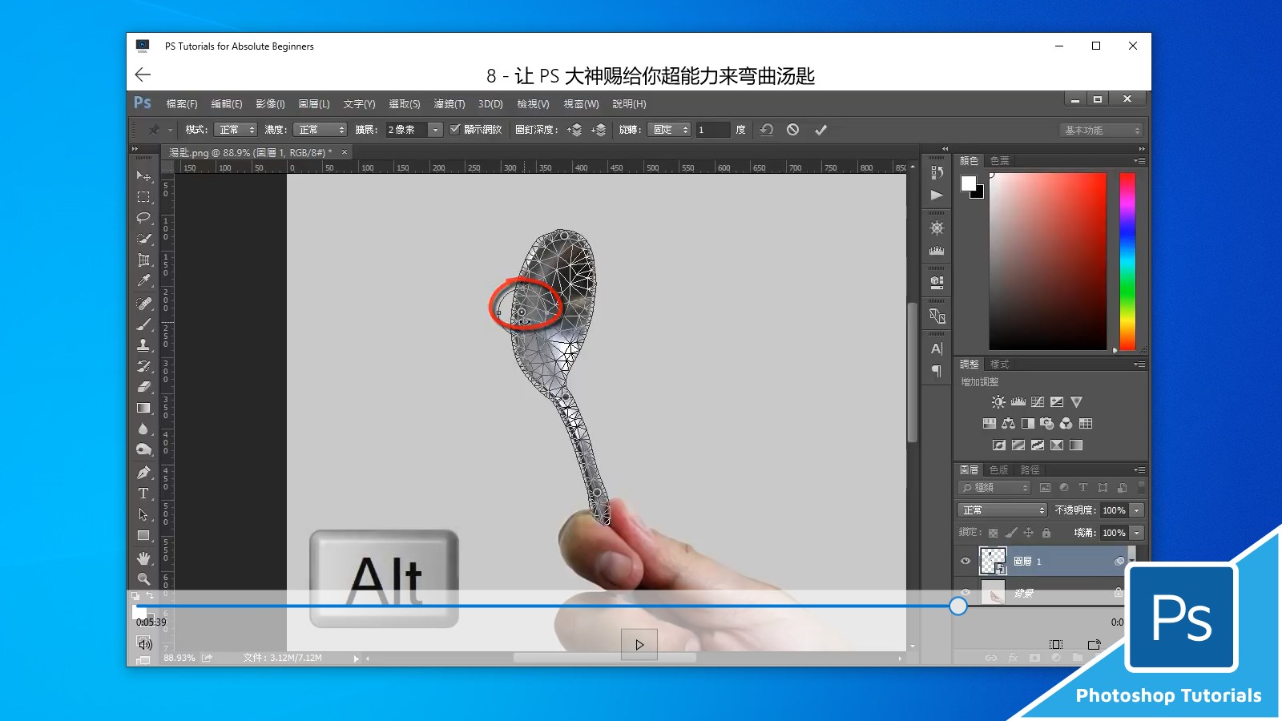Image resolution: width=1282 pixels, height=721 pixels.
Task: Cancel the puppet warp transformation
Action: pos(792,130)
